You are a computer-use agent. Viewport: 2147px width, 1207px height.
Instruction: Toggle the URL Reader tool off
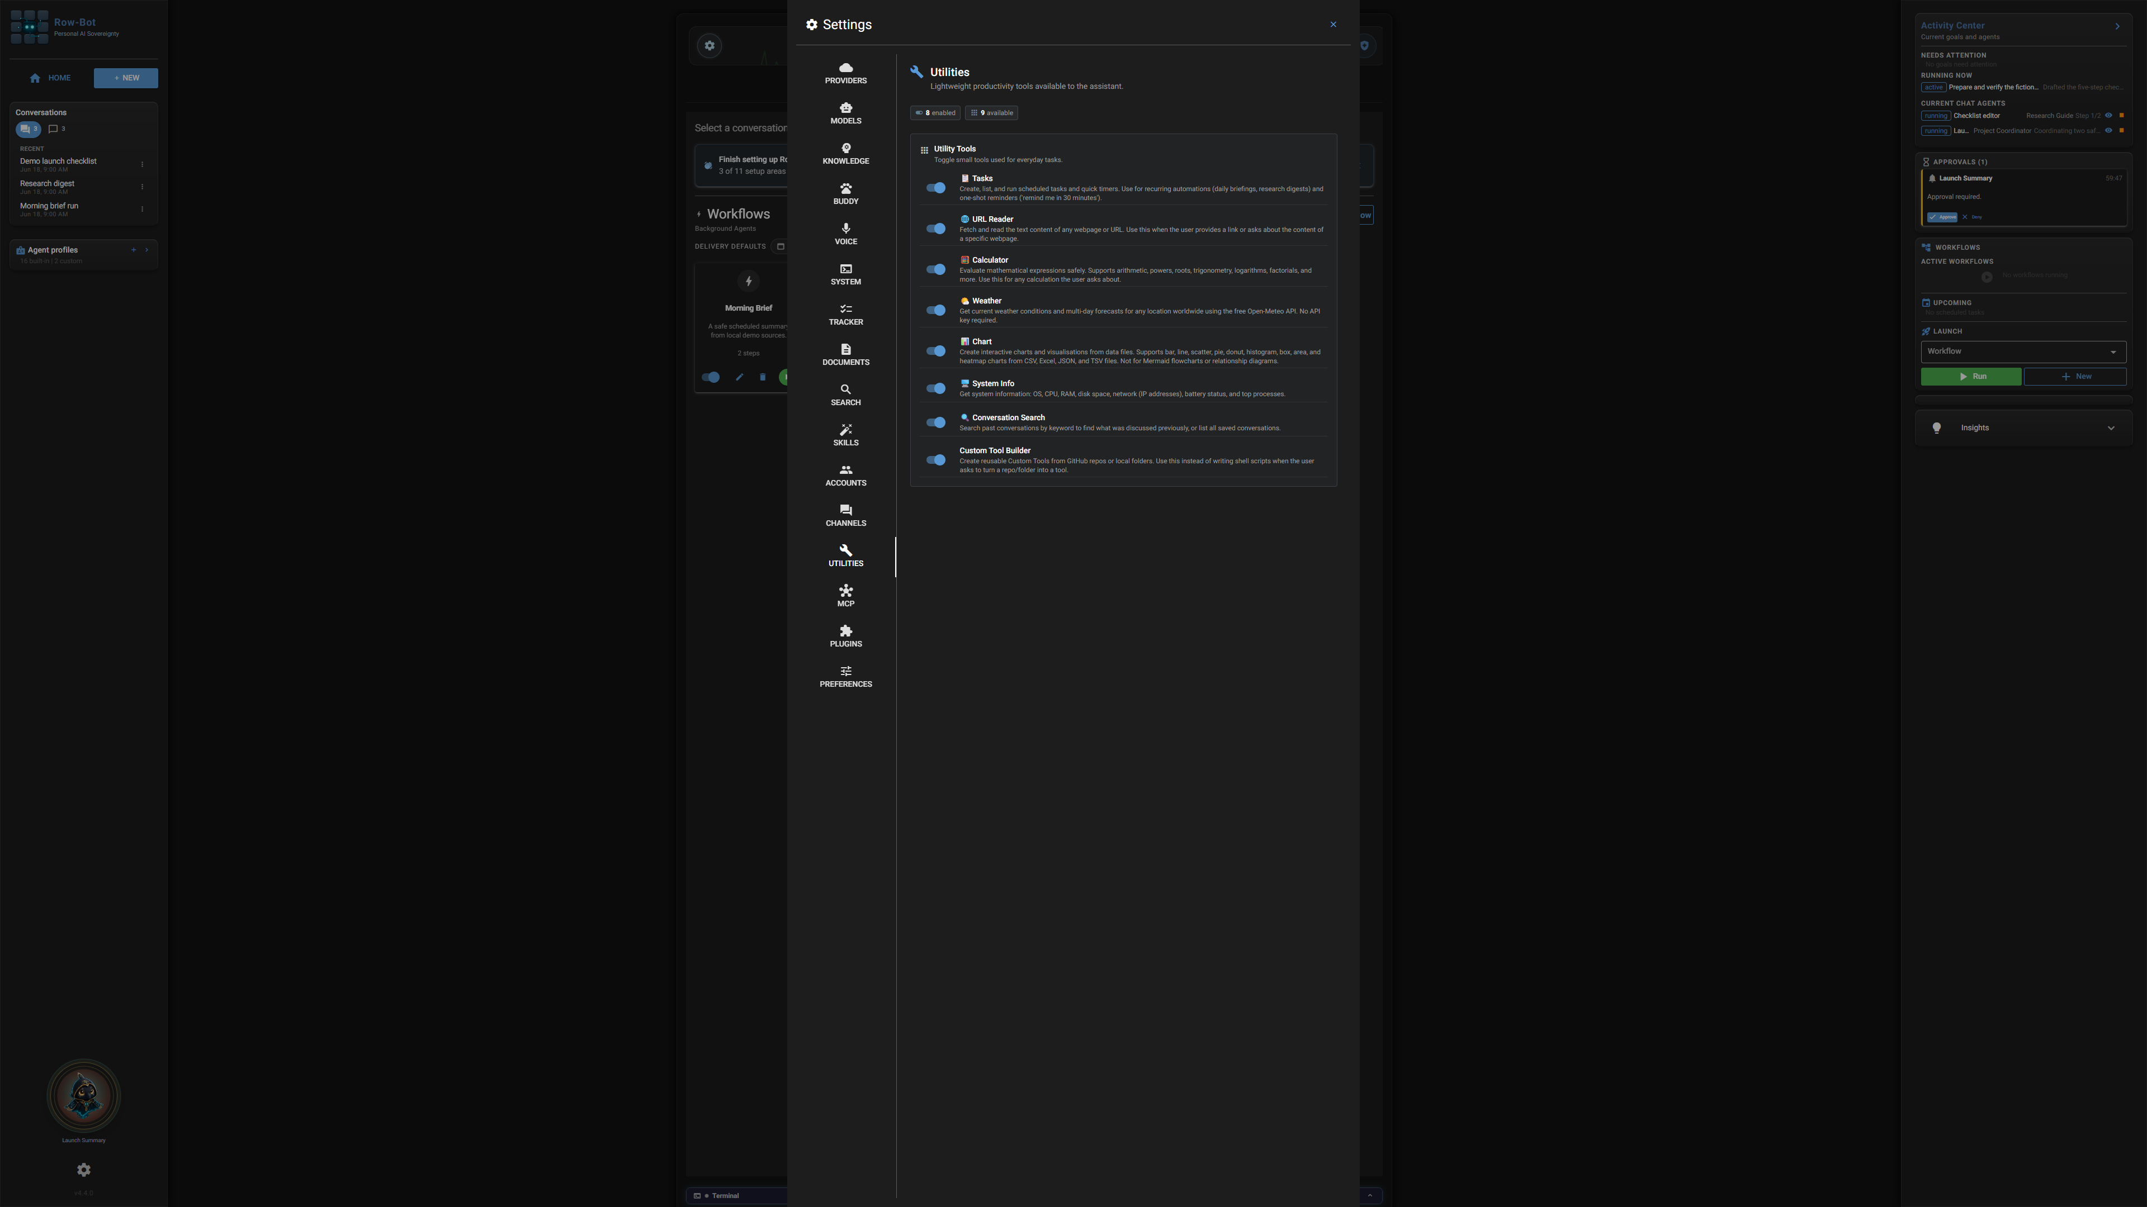[936, 229]
